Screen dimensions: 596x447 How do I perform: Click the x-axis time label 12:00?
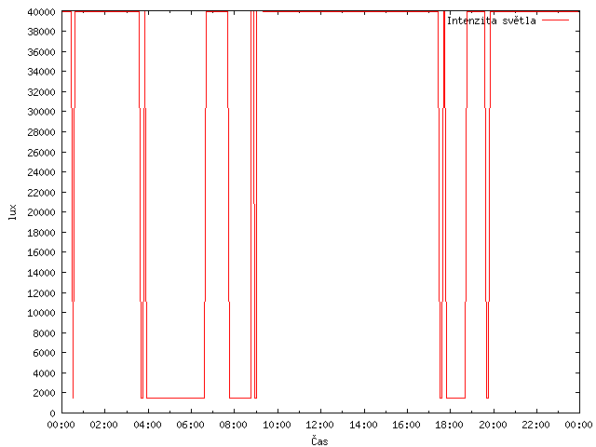point(320,425)
